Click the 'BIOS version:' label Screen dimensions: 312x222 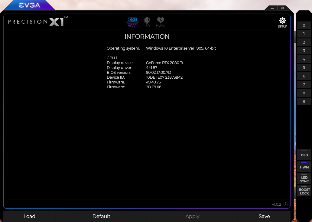[119, 73]
